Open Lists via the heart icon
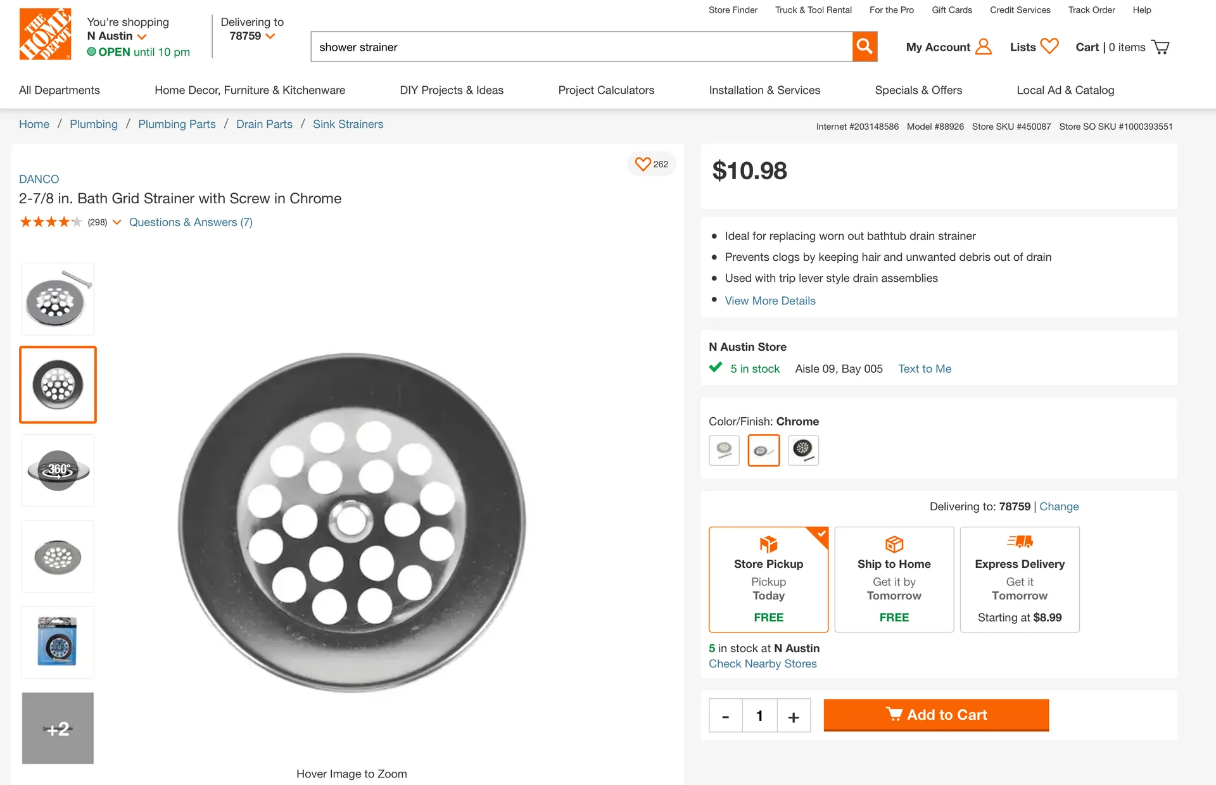The width and height of the screenshot is (1216, 785). coord(1049,47)
